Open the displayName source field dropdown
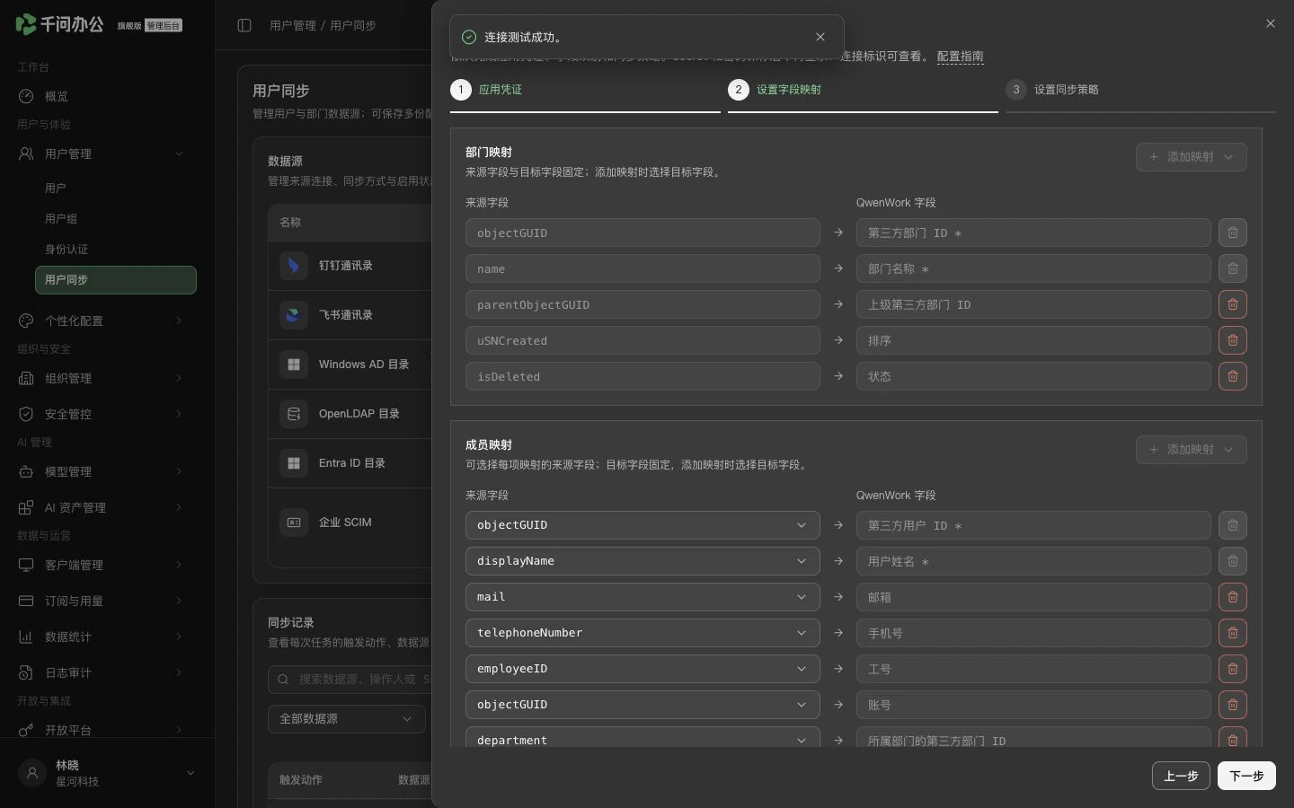Image resolution: width=1294 pixels, height=808 pixels. [x=643, y=561]
